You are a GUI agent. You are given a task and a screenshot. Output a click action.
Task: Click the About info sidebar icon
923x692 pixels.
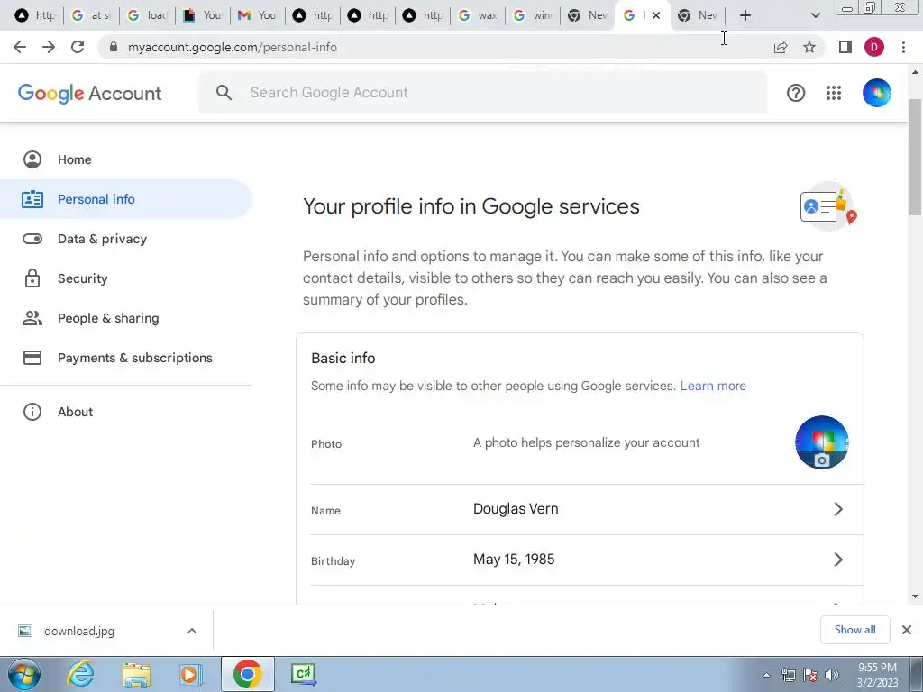coord(32,412)
